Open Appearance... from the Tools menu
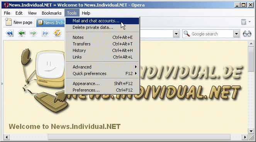The image size is (256, 142). click(x=102, y=84)
